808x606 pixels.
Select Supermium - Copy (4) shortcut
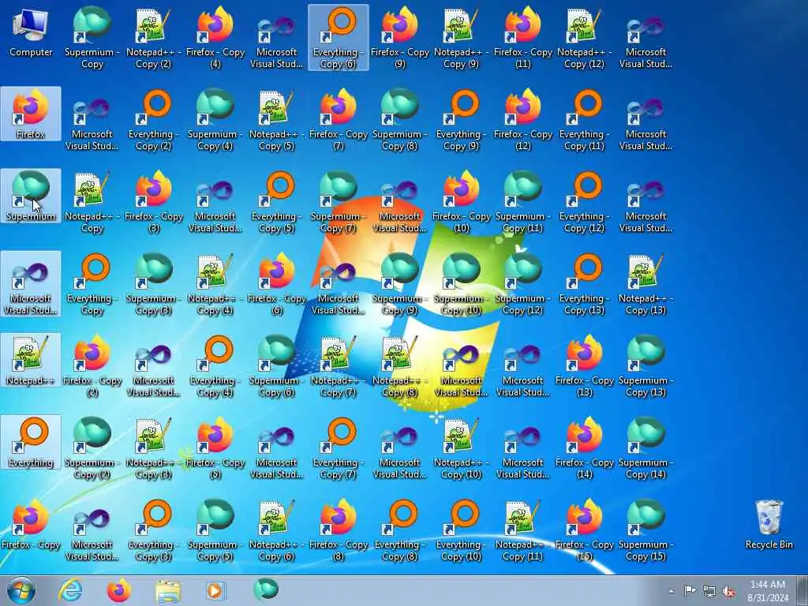click(x=215, y=120)
